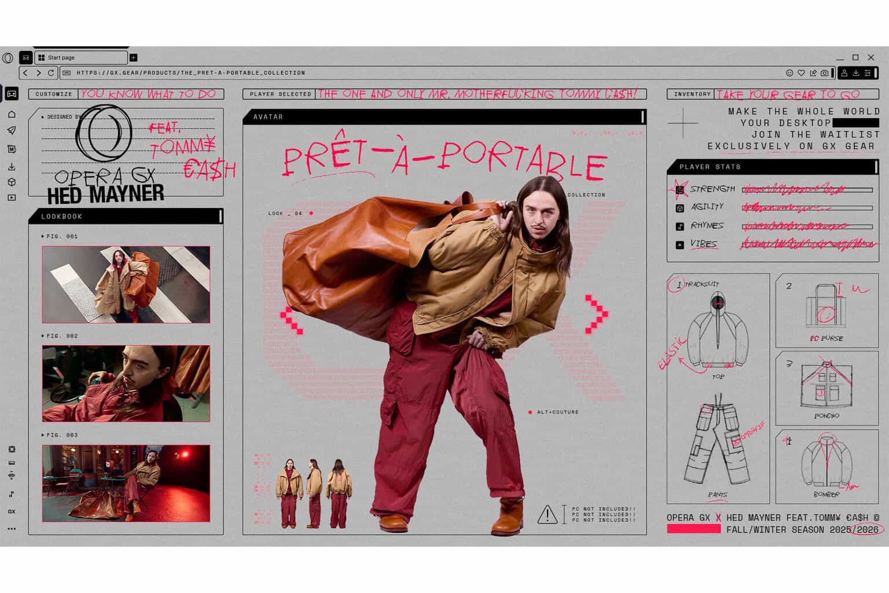
Task: Show previous look with left pixel arrow
Action: pyautogui.click(x=292, y=321)
